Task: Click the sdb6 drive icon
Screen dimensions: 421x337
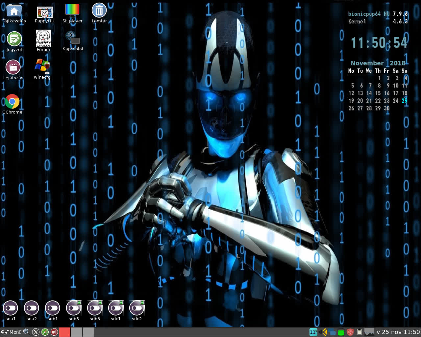Action: [95, 310]
